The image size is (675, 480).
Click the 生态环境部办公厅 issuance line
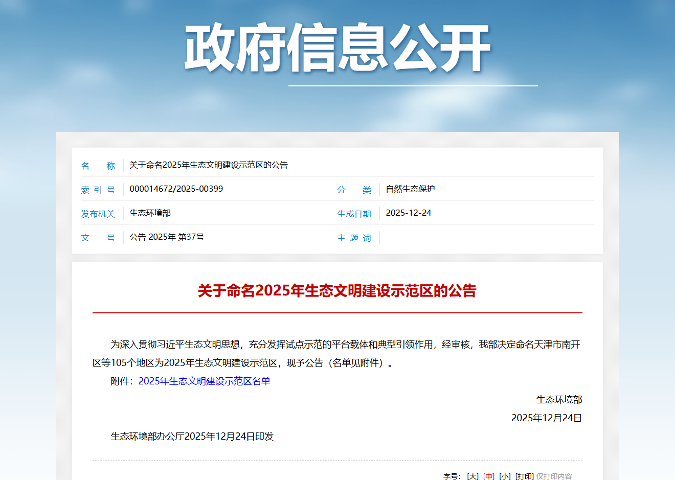point(192,437)
